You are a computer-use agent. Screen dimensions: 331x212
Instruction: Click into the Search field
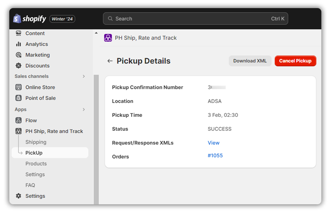(x=196, y=19)
